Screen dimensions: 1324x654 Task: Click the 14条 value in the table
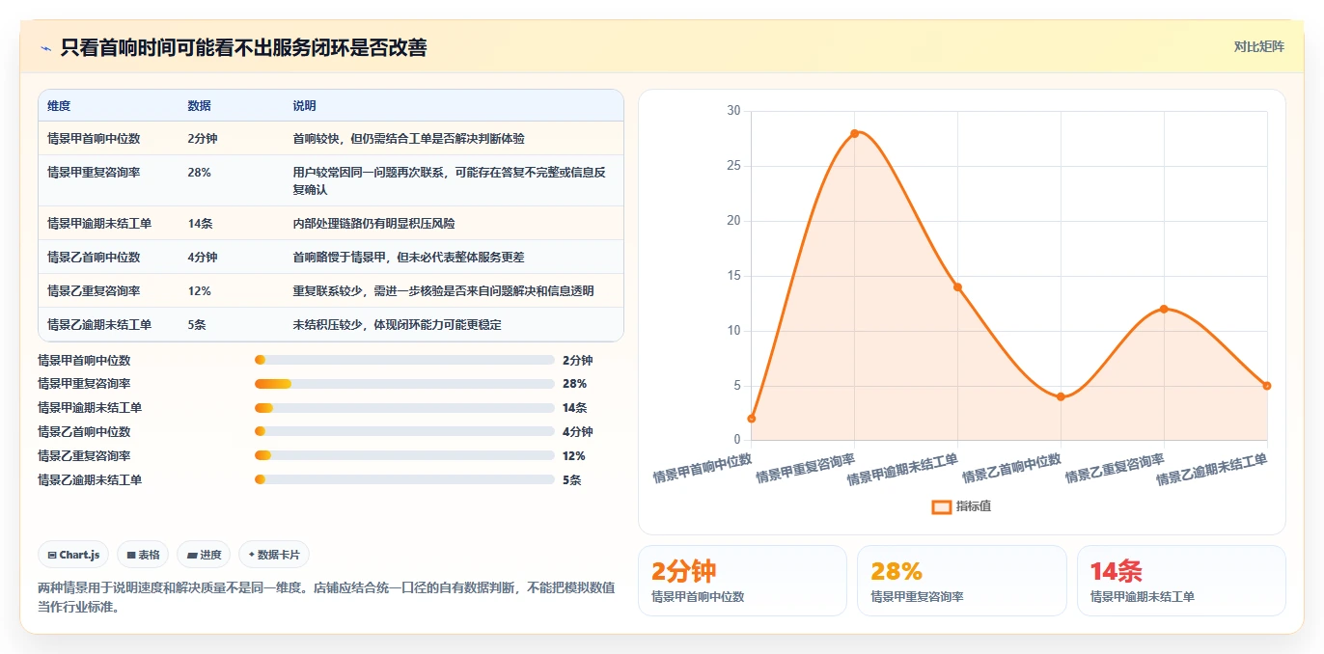pos(201,224)
